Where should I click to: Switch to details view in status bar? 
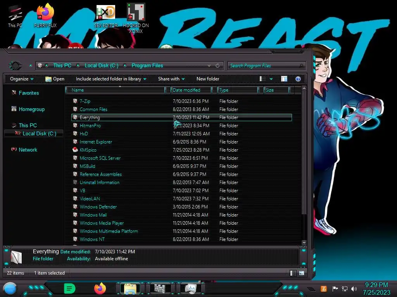(292, 273)
